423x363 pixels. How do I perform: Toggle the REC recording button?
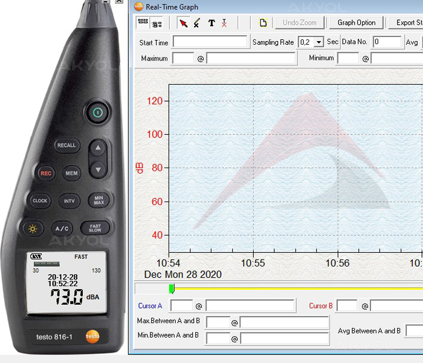click(x=46, y=173)
